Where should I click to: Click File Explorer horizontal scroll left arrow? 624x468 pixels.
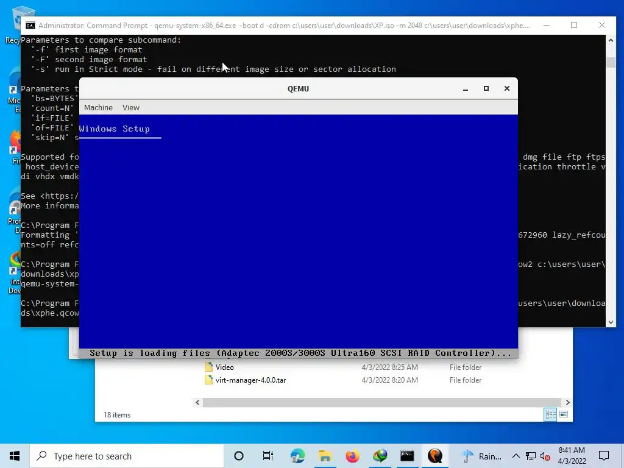click(197, 402)
